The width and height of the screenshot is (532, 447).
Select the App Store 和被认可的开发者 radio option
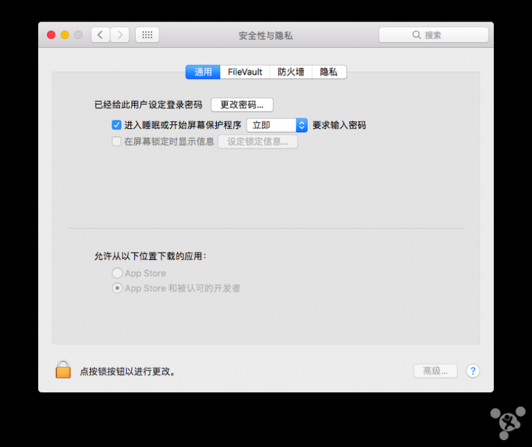(117, 288)
